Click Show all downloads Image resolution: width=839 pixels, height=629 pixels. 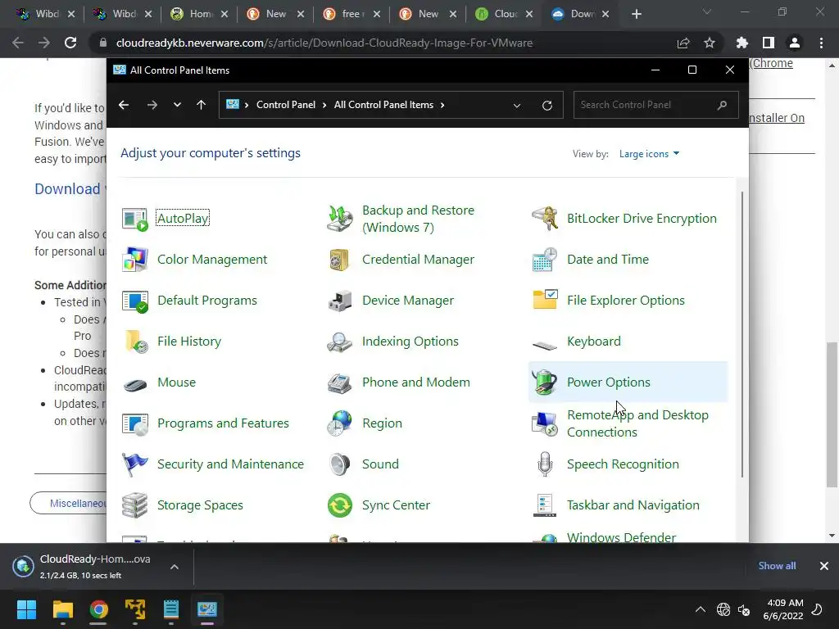pyautogui.click(x=777, y=566)
